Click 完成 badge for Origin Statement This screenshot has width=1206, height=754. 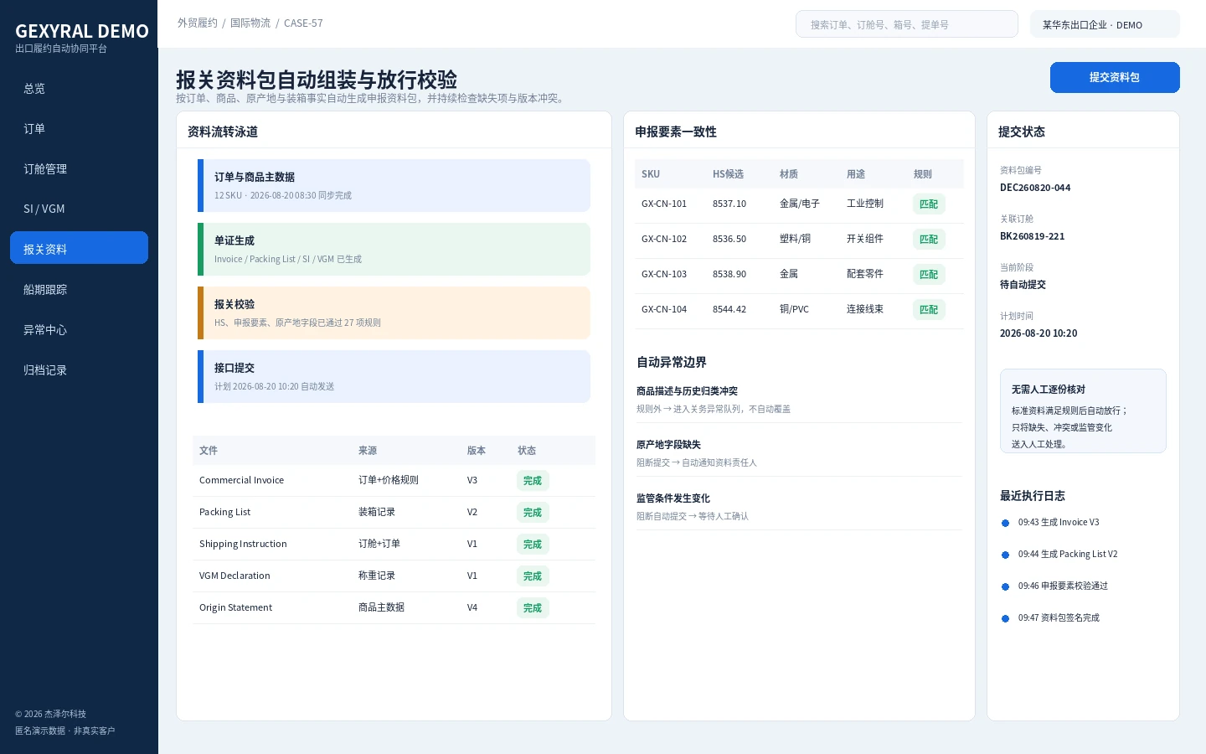pos(533,607)
